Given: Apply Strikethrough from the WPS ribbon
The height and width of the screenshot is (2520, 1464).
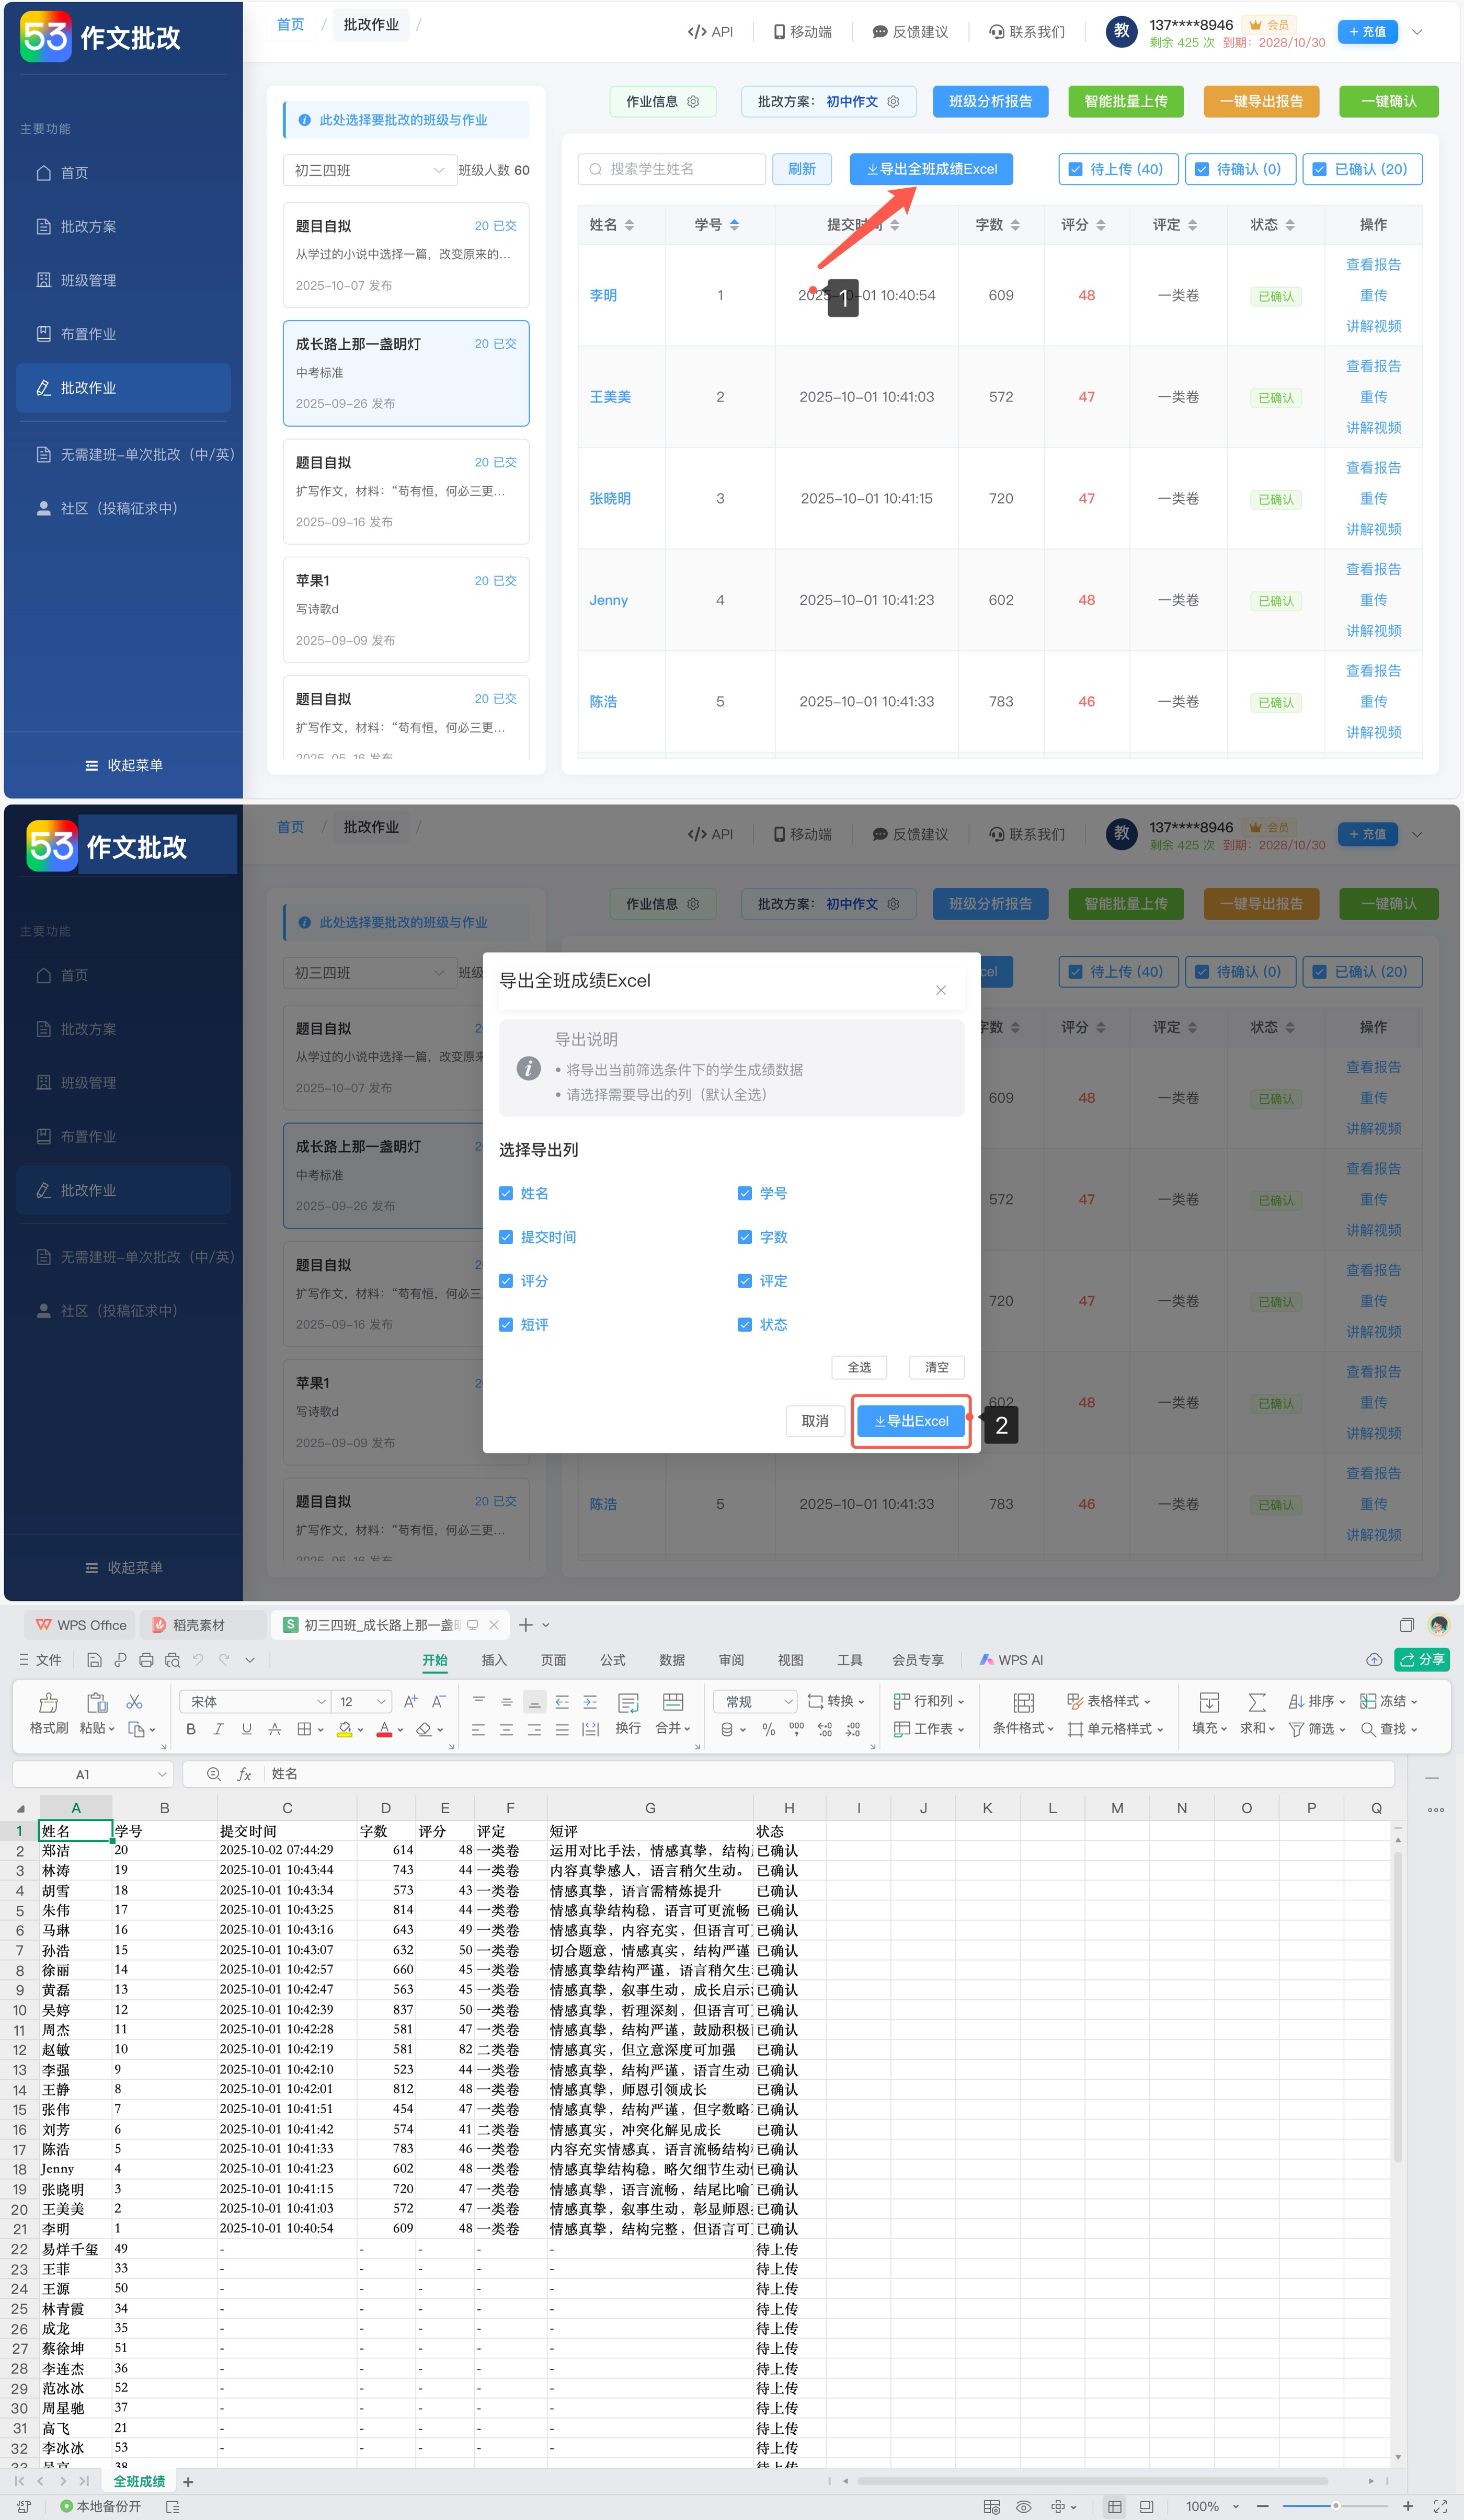Looking at the screenshot, I should tap(274, 1729).
